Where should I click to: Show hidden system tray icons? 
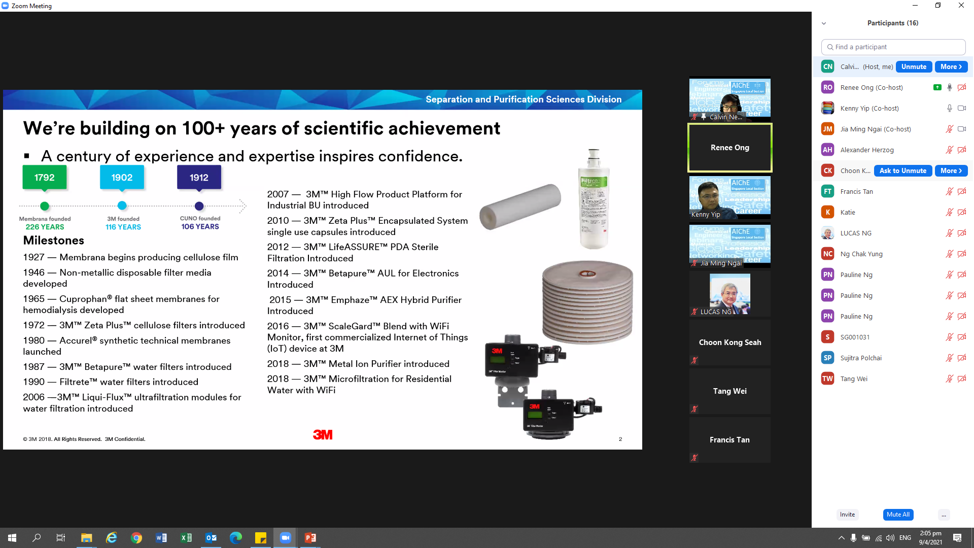click(841, 538)
